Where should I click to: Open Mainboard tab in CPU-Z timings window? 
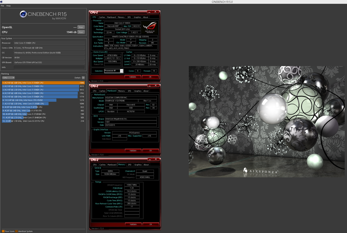click(x=112, y=165)
